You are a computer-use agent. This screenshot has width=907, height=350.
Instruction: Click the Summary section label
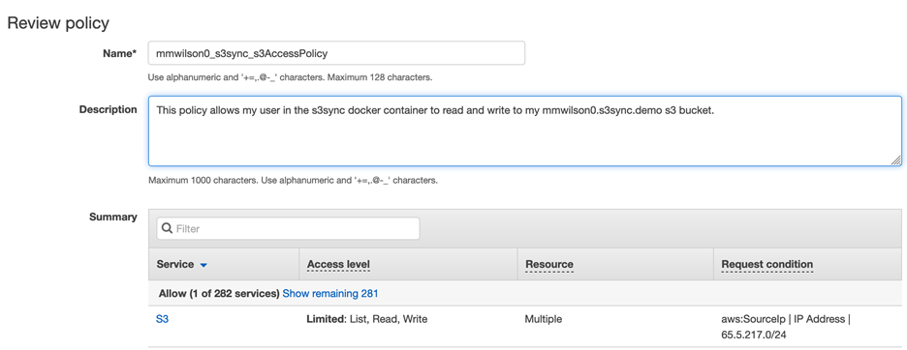click(113, 218)
